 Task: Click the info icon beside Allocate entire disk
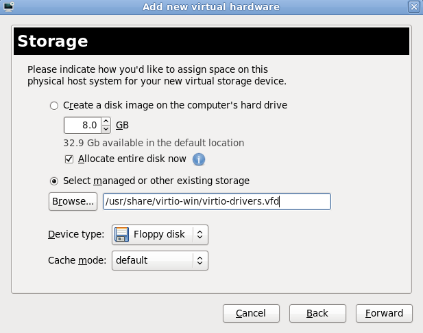pos(199,159)
